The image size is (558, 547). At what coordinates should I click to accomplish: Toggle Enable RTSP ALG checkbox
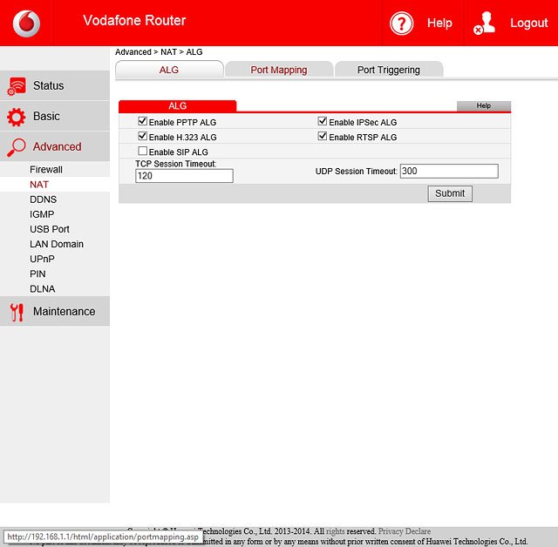click(x=323, y=136)
